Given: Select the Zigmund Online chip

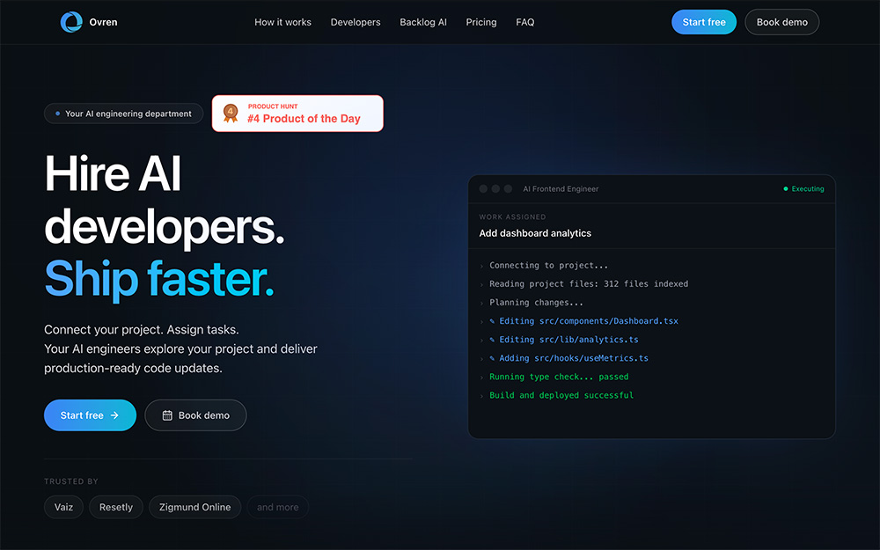Looking at the screenshot, I should click(x=194, y=507).
